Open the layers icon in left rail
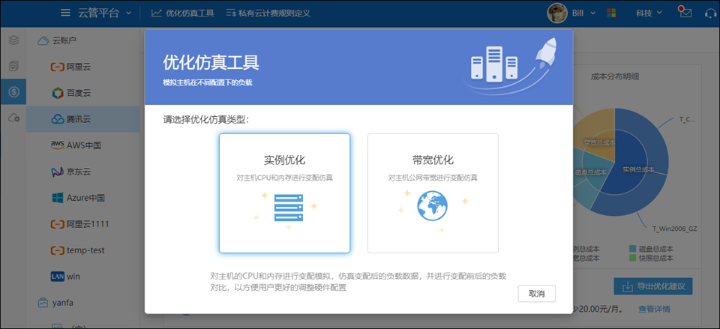This screenshot has width=720, height=329. 13,40
